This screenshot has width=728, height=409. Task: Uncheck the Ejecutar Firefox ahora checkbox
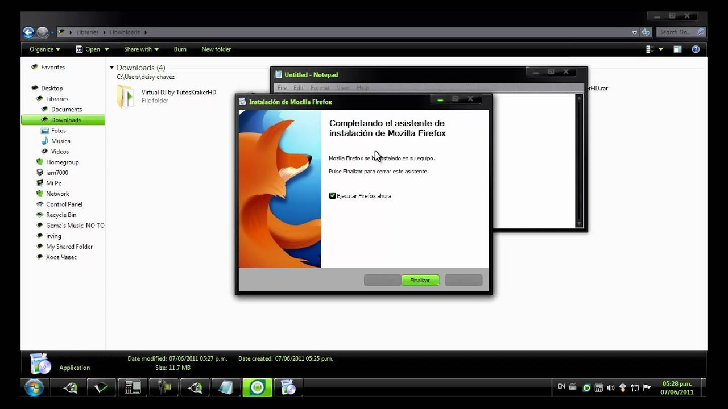pyautogui.click(x=333, y=196)
